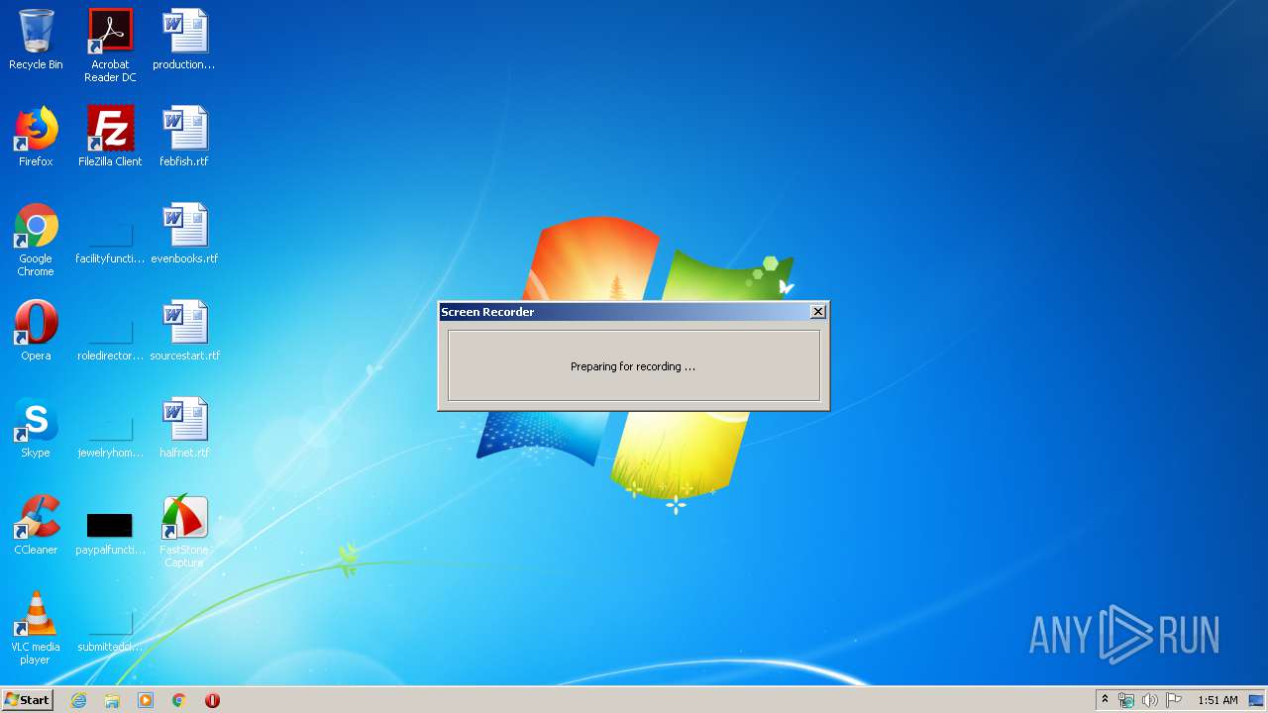This screenshot has width=1268, height=713.
Task: Select the production document icon
Action: [184, 40]
